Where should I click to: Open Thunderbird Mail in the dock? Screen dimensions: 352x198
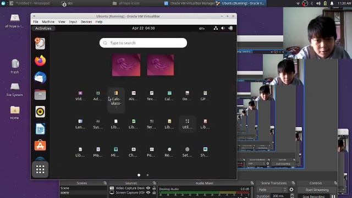tap(40, 78)
